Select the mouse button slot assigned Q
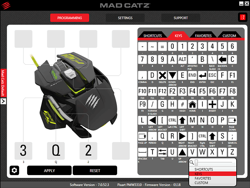Screen dimensions: 250x188 coord(56,151)
